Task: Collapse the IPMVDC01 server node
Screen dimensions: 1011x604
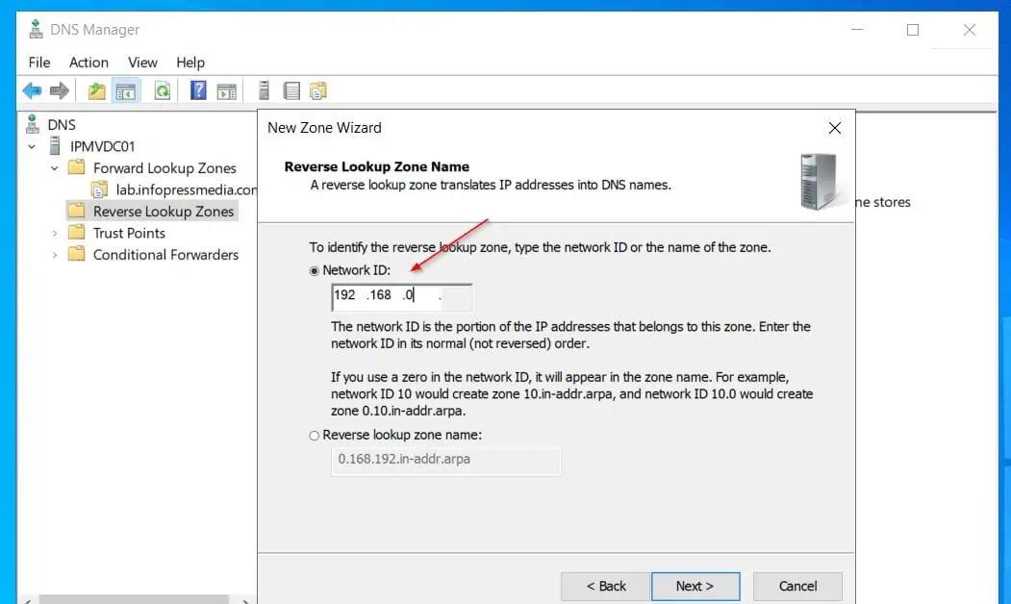Action: coord(32,147)
